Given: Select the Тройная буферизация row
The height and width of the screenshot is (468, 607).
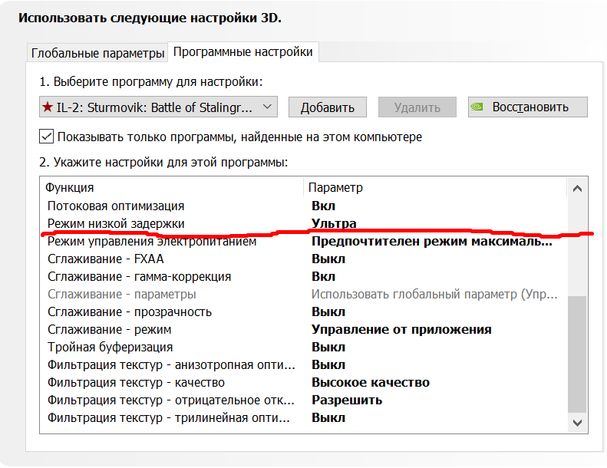Looking at the screenshot, I should pyautogui.click(x=304, y=348).
